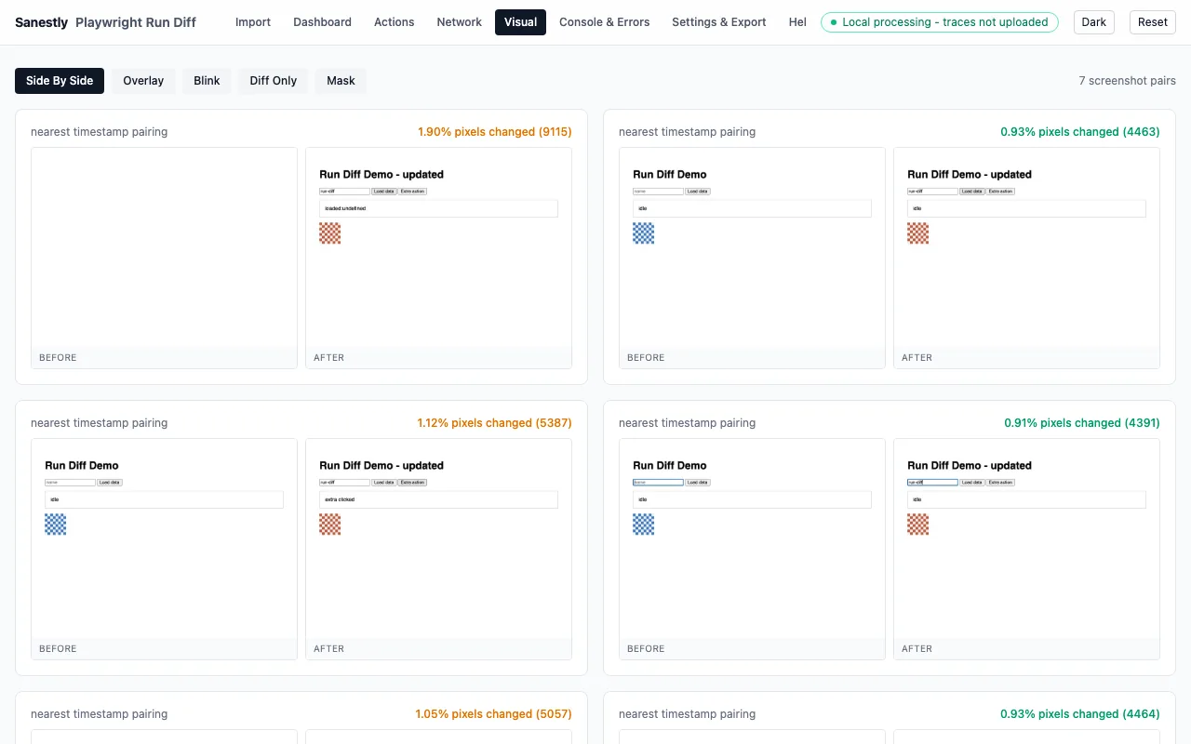The height and width of the screenshot is (744, 1191).
Task: Open the Import tab
Action: tap(253, 22)
